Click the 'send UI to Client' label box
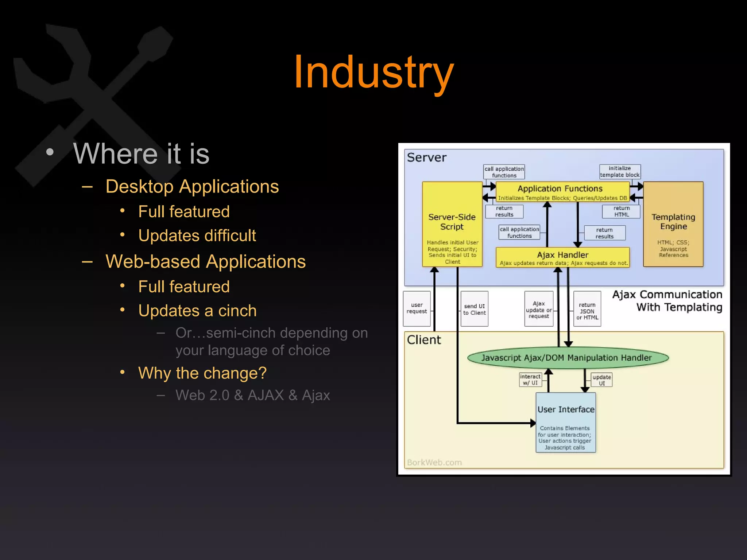The height and width of the screenshot is (560, 747). (474, 309)
